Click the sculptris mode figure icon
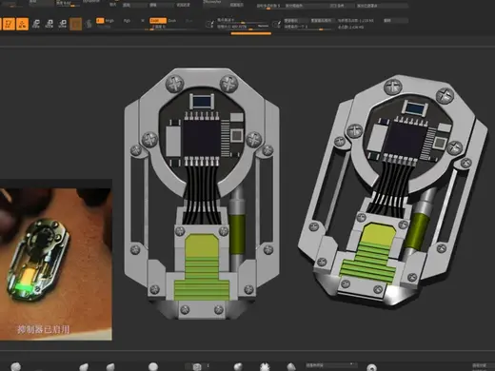Viewport: 495px width, 371px height. tap(89, 24)
